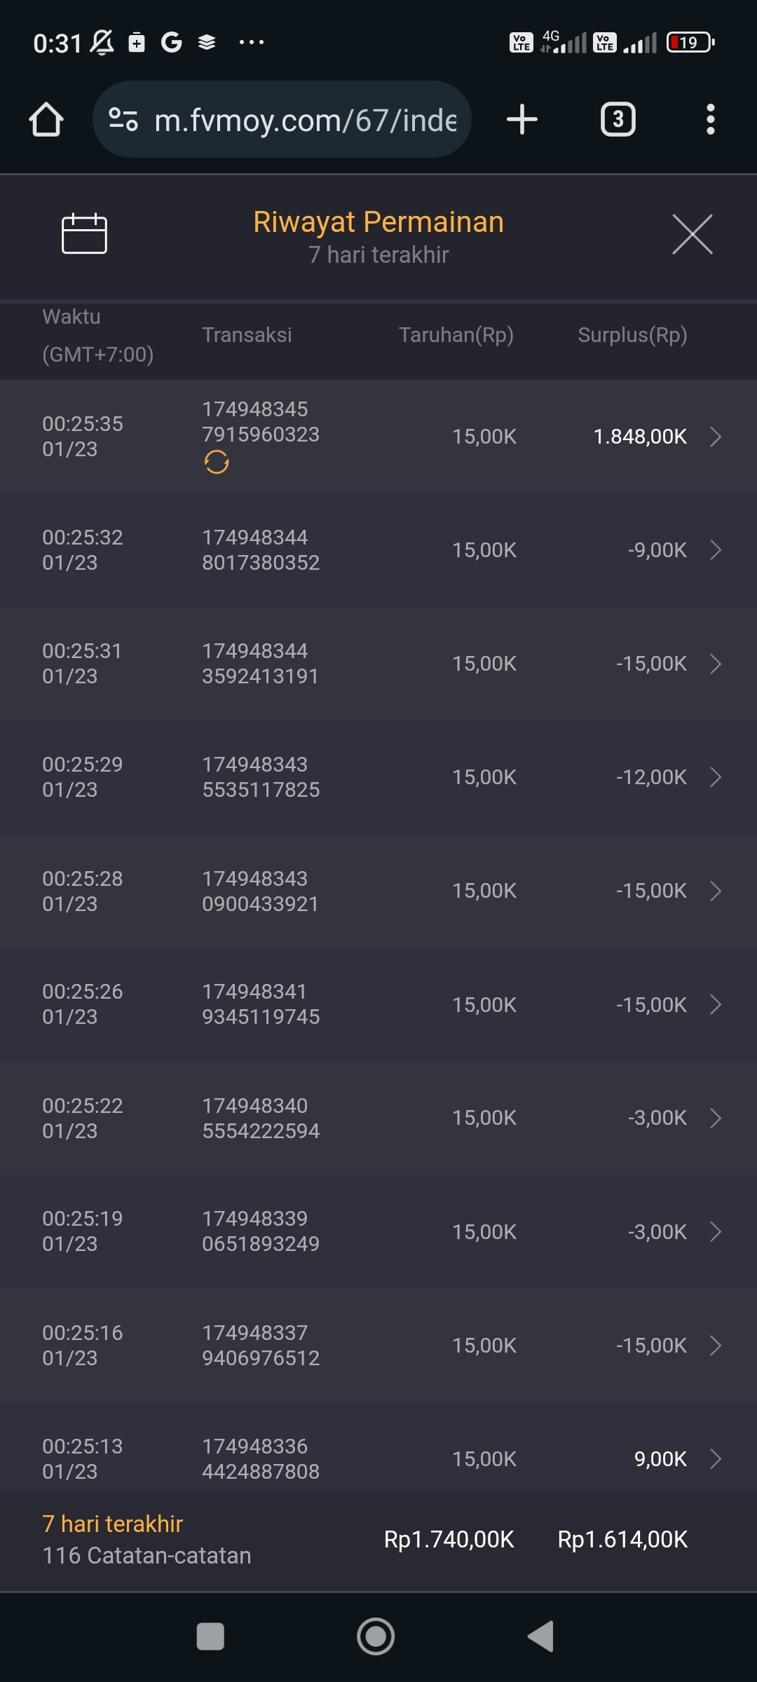Close the Riwayat Permainan panel
The image size is (757, 1682).
pyautogui.click(x=692, y=235)
